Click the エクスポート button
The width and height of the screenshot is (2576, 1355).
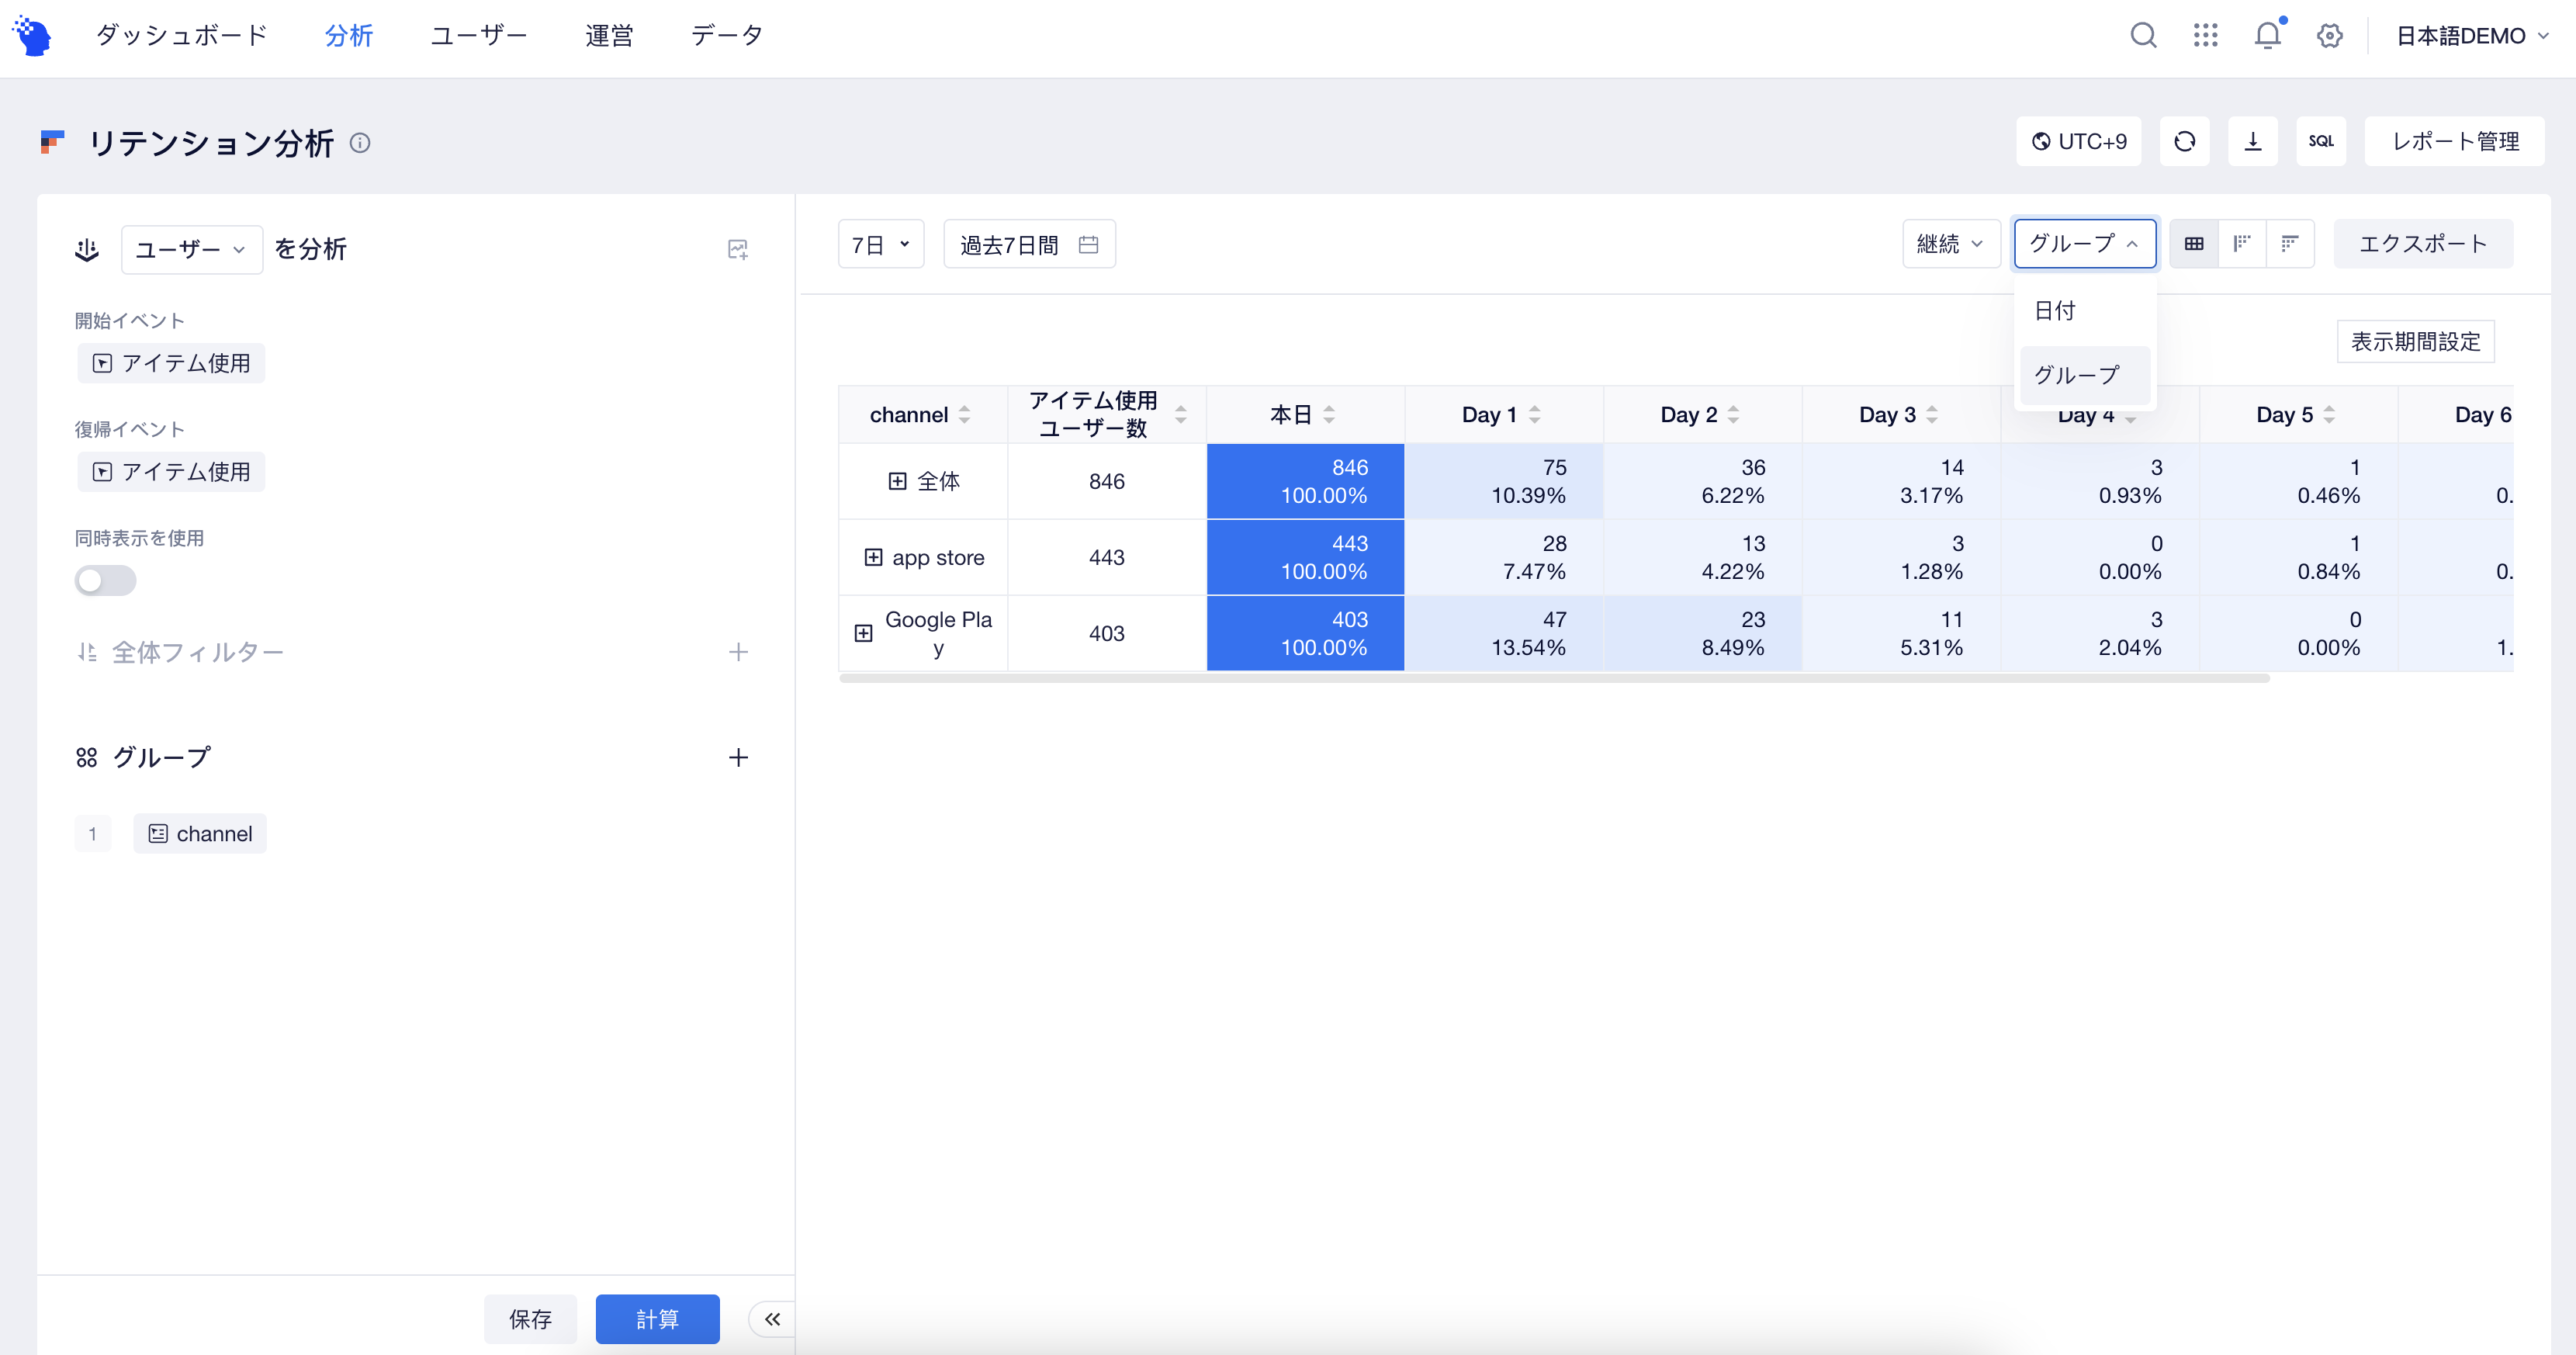point(2422,244)
